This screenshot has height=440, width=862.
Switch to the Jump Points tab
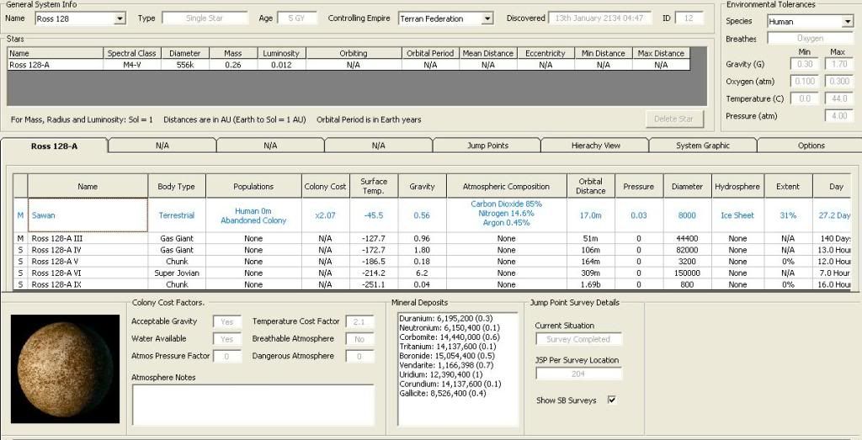coord(487,146)
